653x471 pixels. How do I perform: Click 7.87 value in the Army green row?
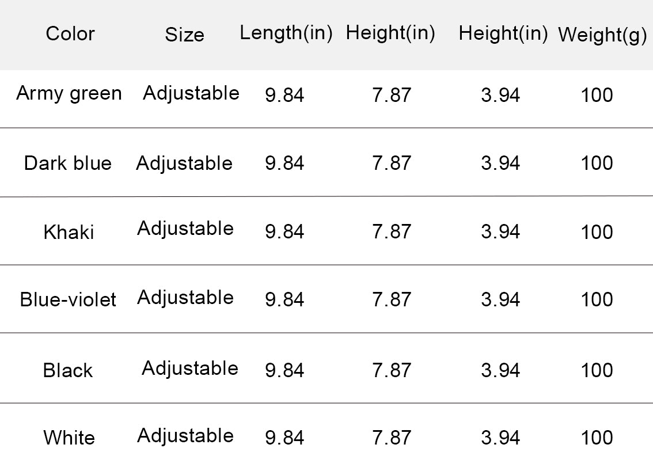pos(392,95)
